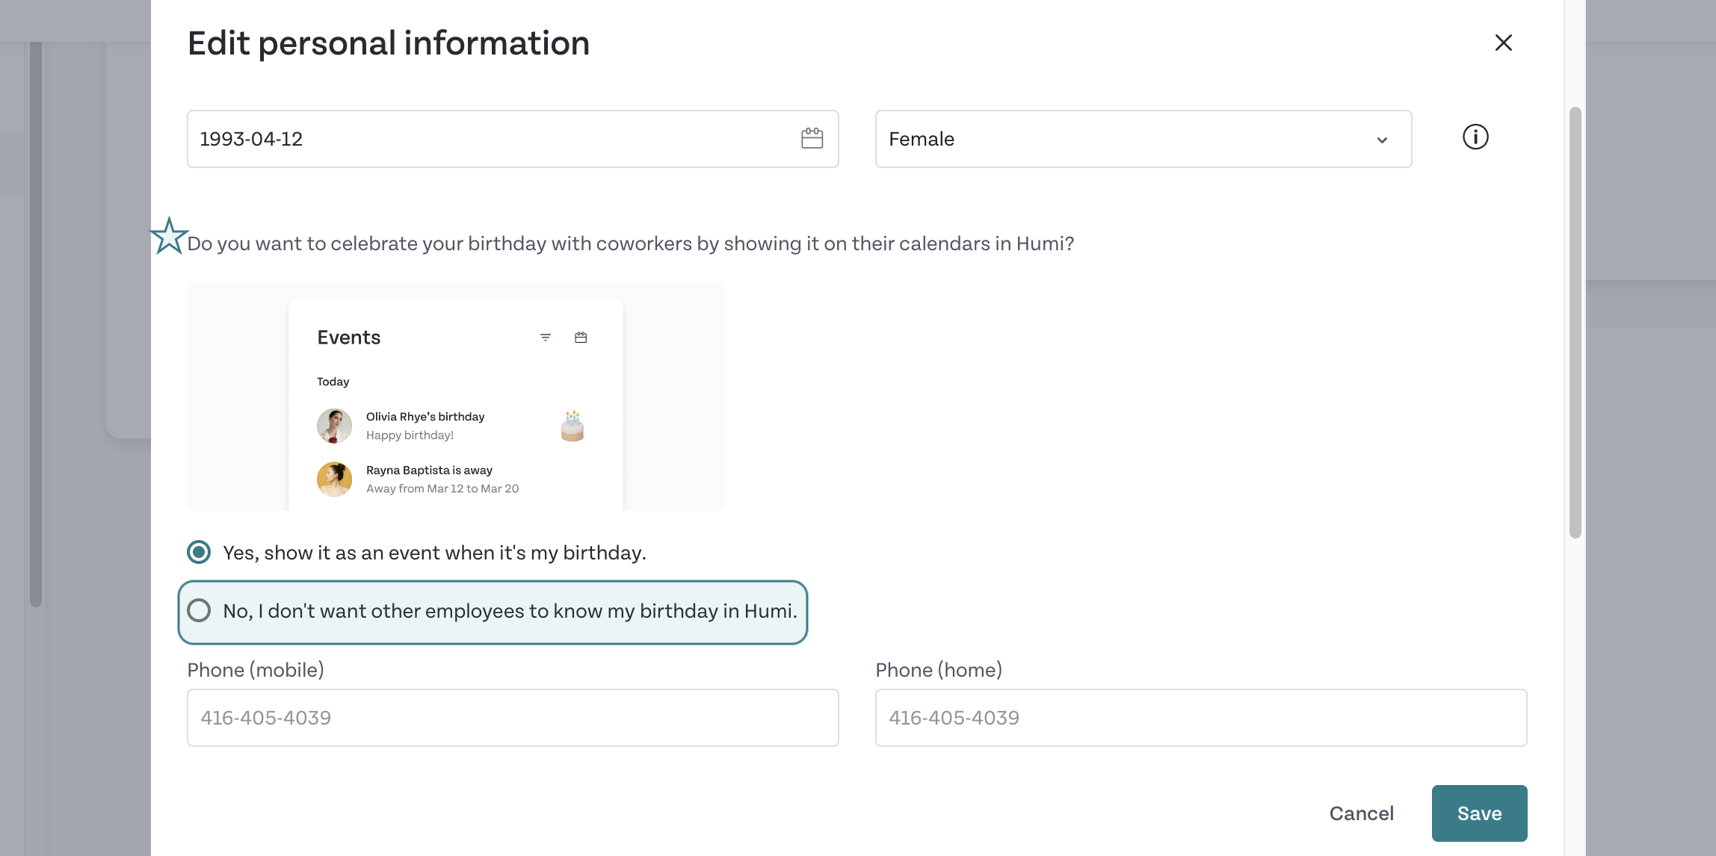Click the birthday cake icon
Screen dimensions: 1716x856
pyautogui.click(x=572, y=426)
